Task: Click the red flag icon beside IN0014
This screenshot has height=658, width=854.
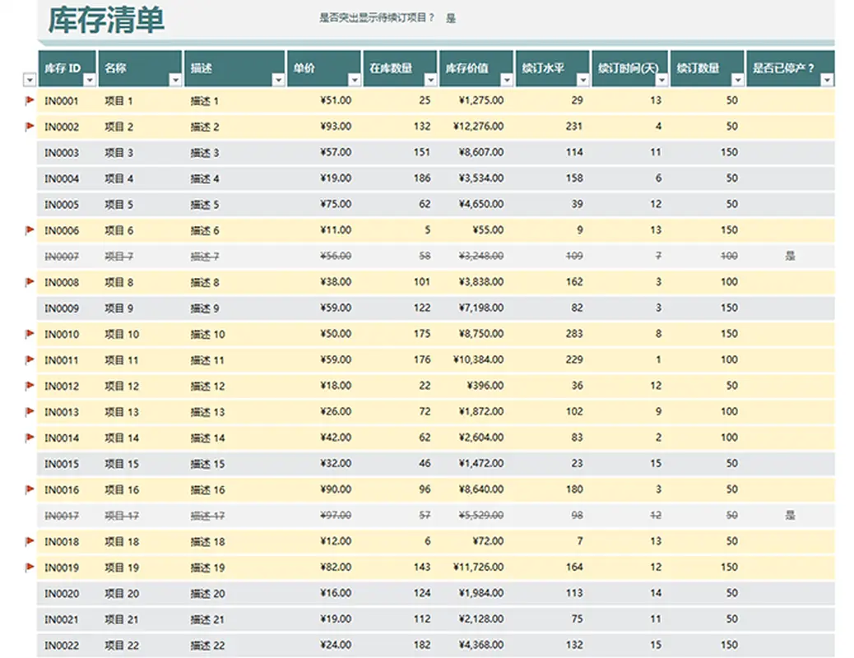Action: click(x=30, y=438)
